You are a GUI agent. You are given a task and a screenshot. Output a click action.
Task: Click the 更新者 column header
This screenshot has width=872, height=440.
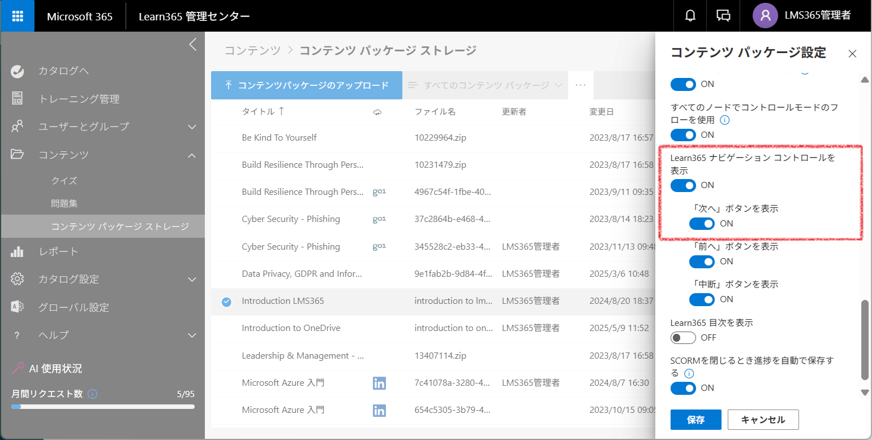click(514, 112)
